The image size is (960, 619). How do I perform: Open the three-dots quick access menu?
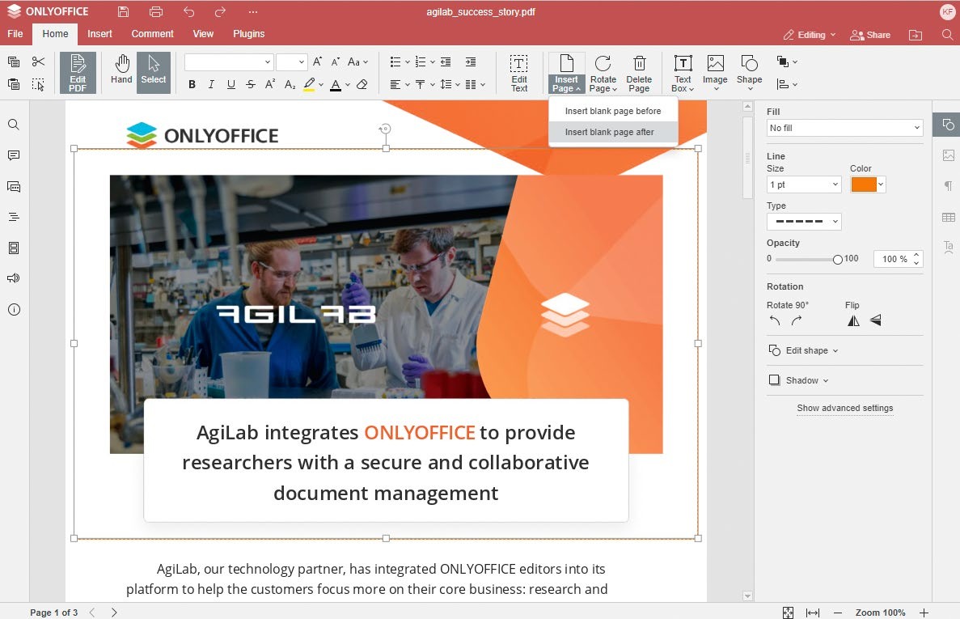click(253, 11)
